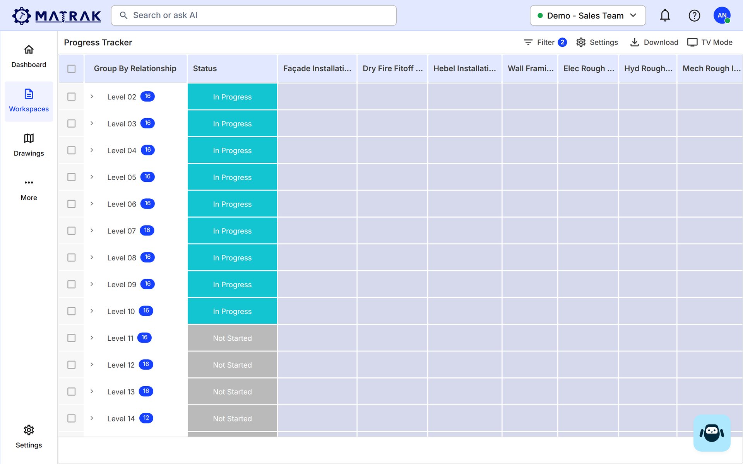Open Drawings in the sidebar
Screen dimensions: 743x464
[29, 145]
